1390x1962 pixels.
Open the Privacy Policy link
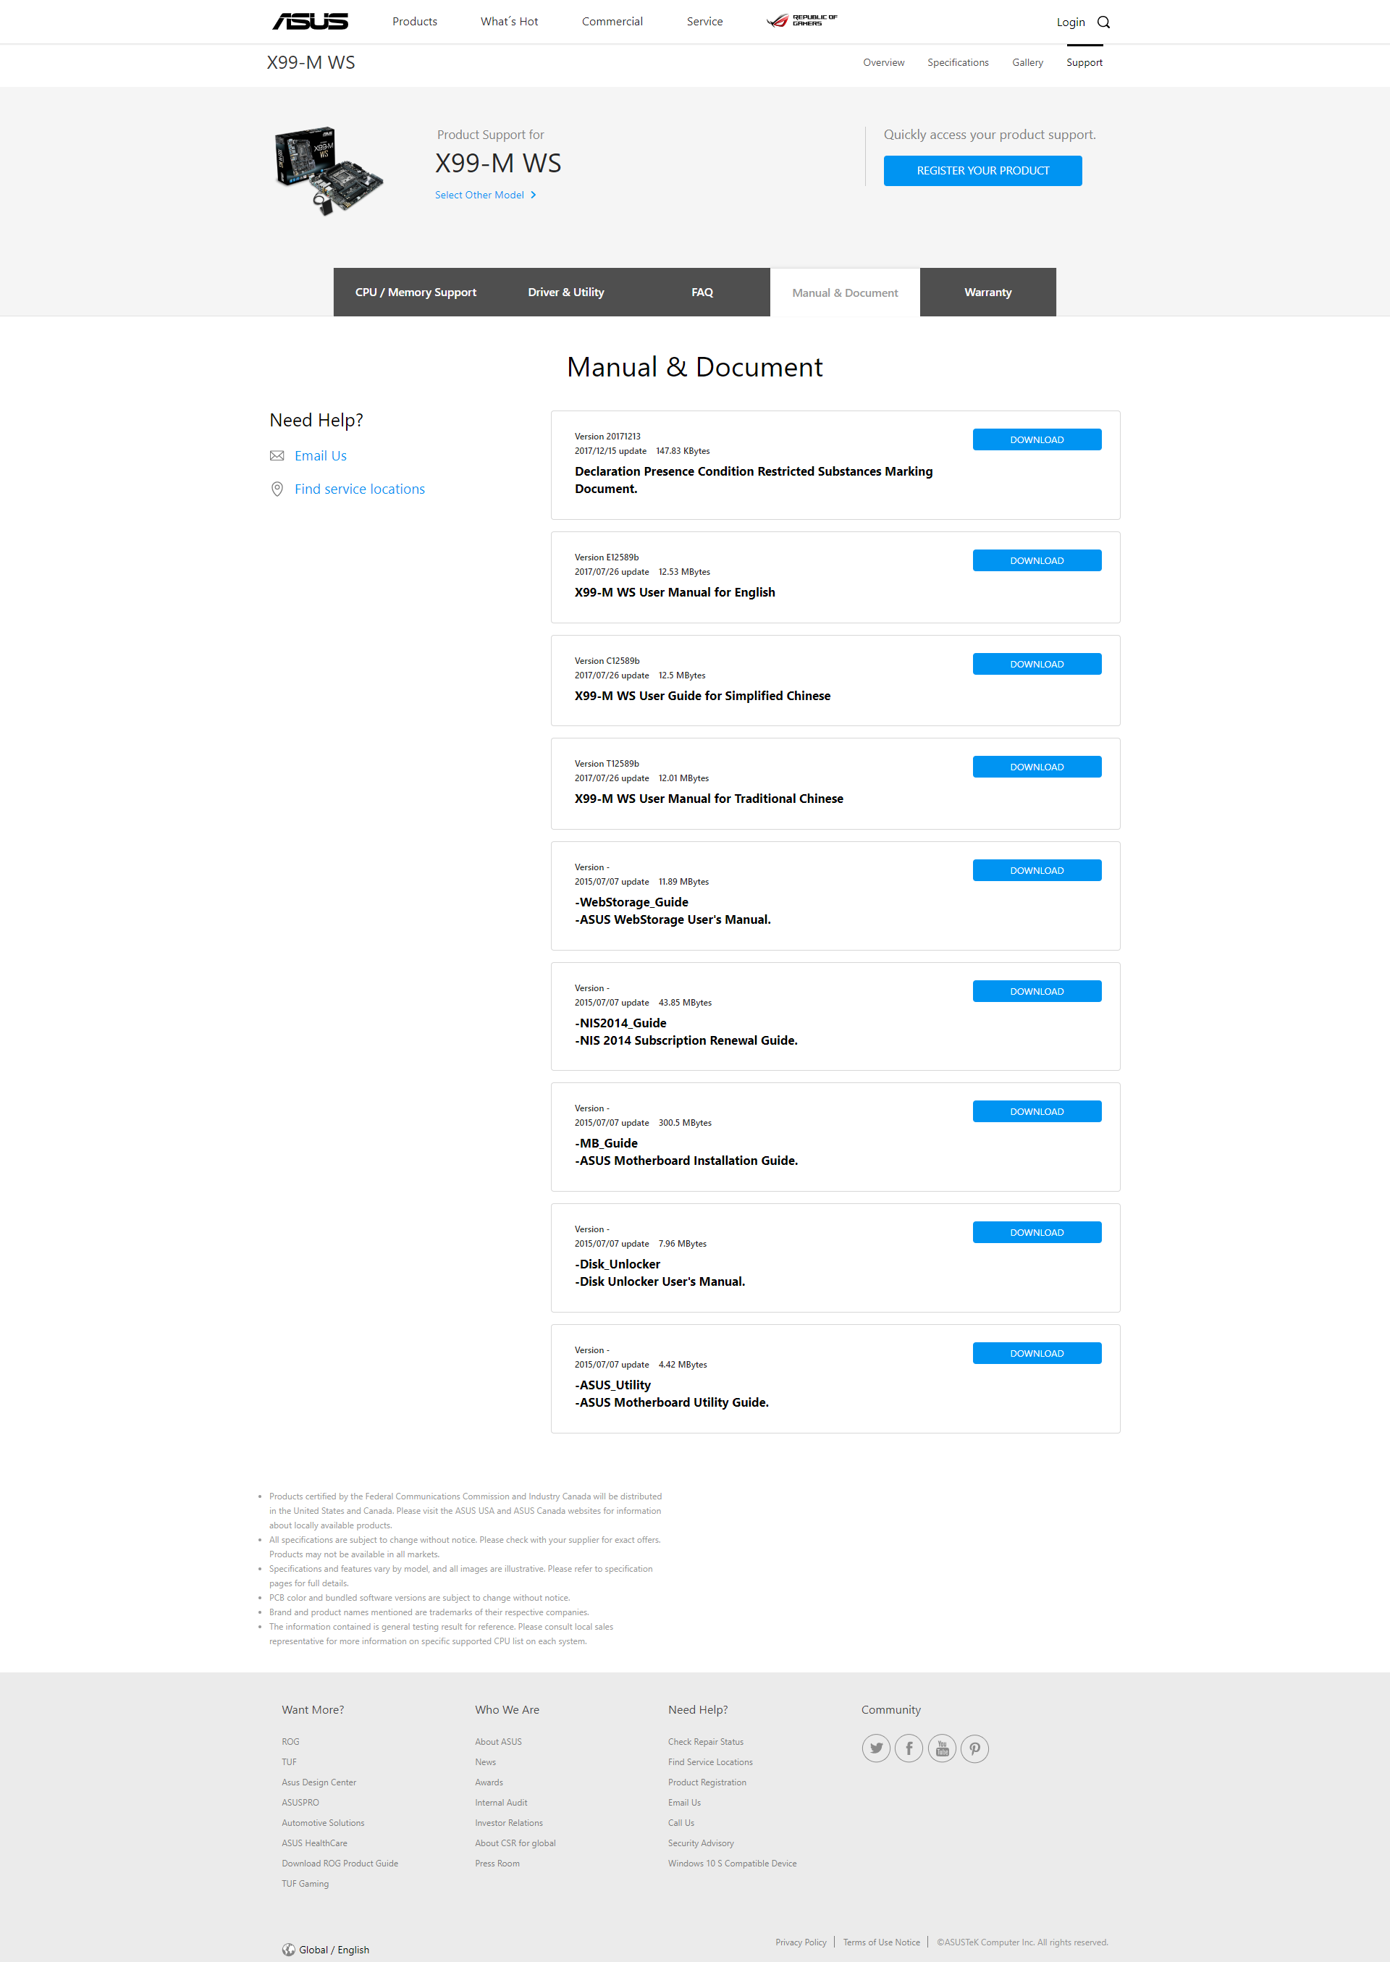(x=800, y=1942)
